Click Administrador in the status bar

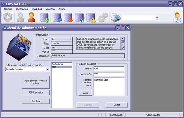pyautogui.click(x=153, y=115)
